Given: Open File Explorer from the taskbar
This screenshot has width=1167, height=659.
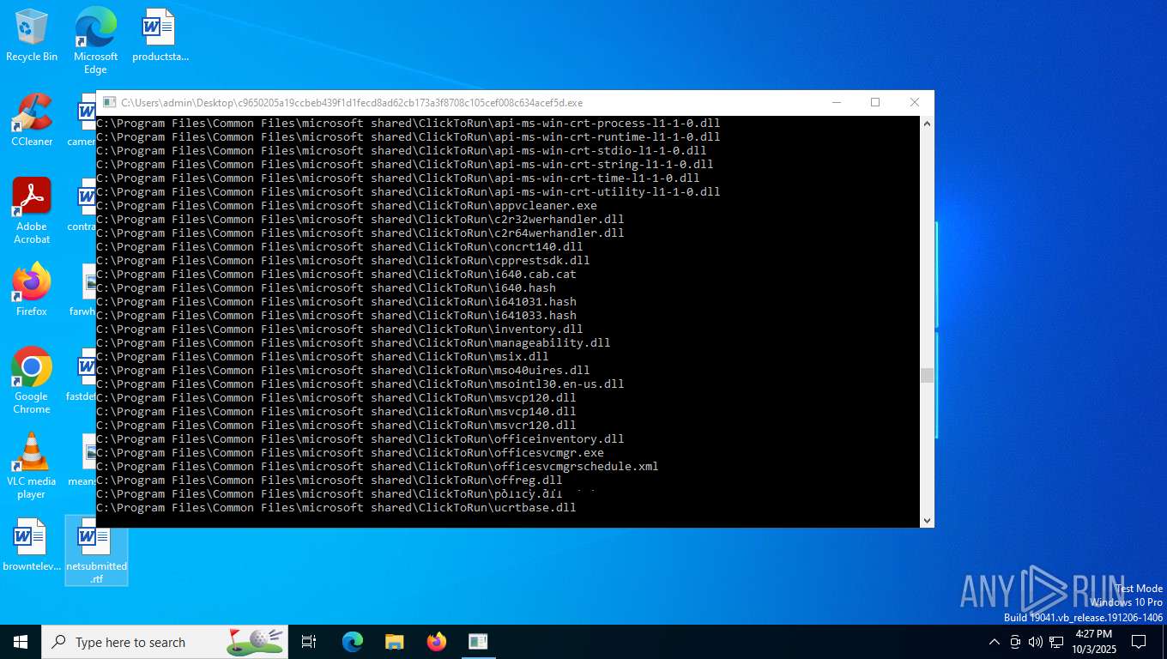Looking at the screenshot, I should 395,642.
